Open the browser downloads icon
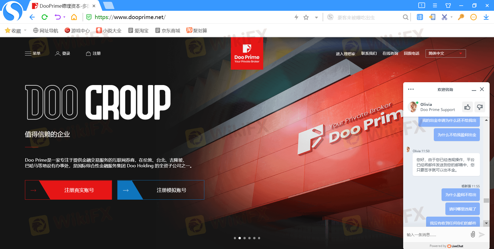Screen dimensions: 494x249 click(486, 17)
